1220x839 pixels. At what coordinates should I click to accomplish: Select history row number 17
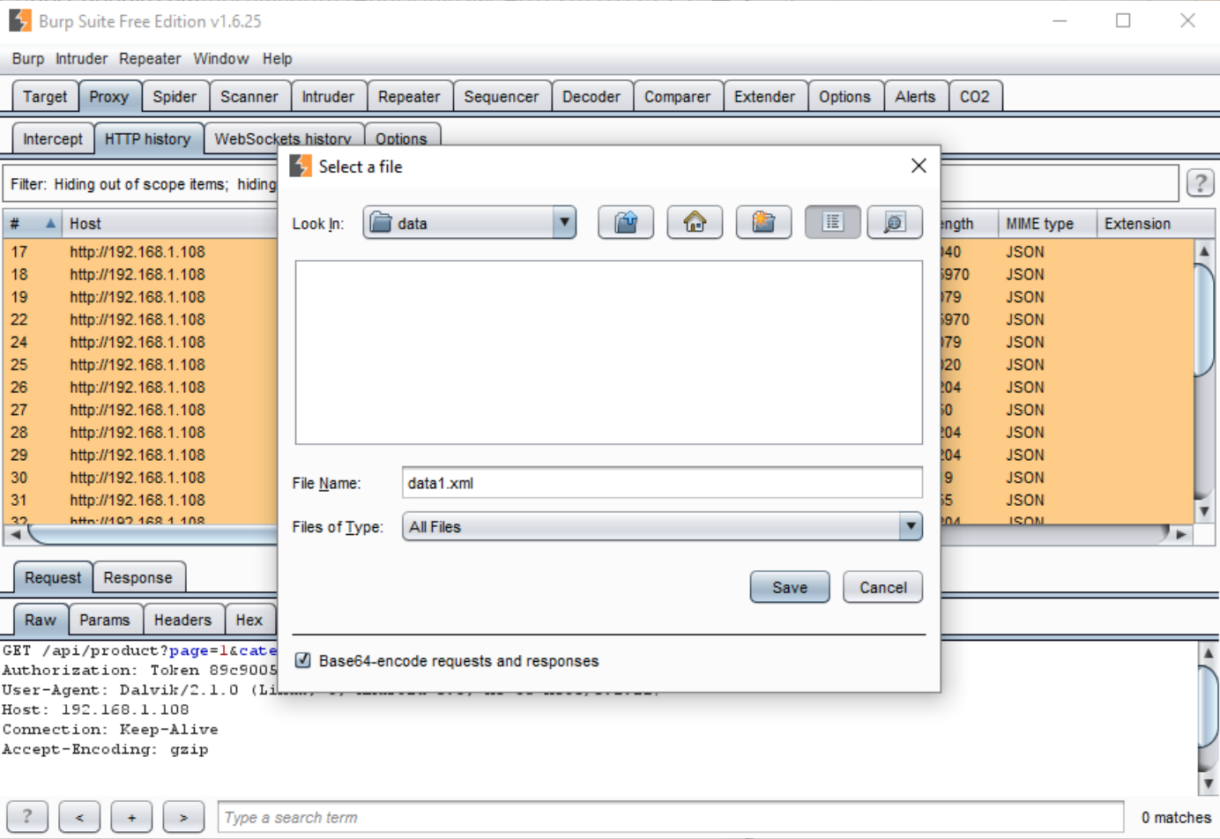click(141, 251)
